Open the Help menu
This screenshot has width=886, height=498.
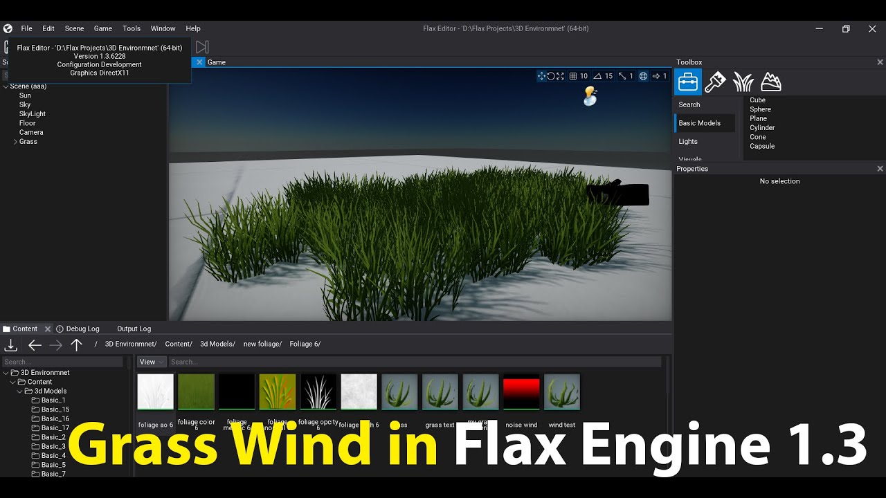pos(193,28)
